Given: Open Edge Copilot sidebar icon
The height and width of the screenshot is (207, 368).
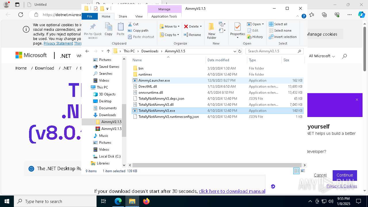Looking at the screenshot, I should [361, 15].
